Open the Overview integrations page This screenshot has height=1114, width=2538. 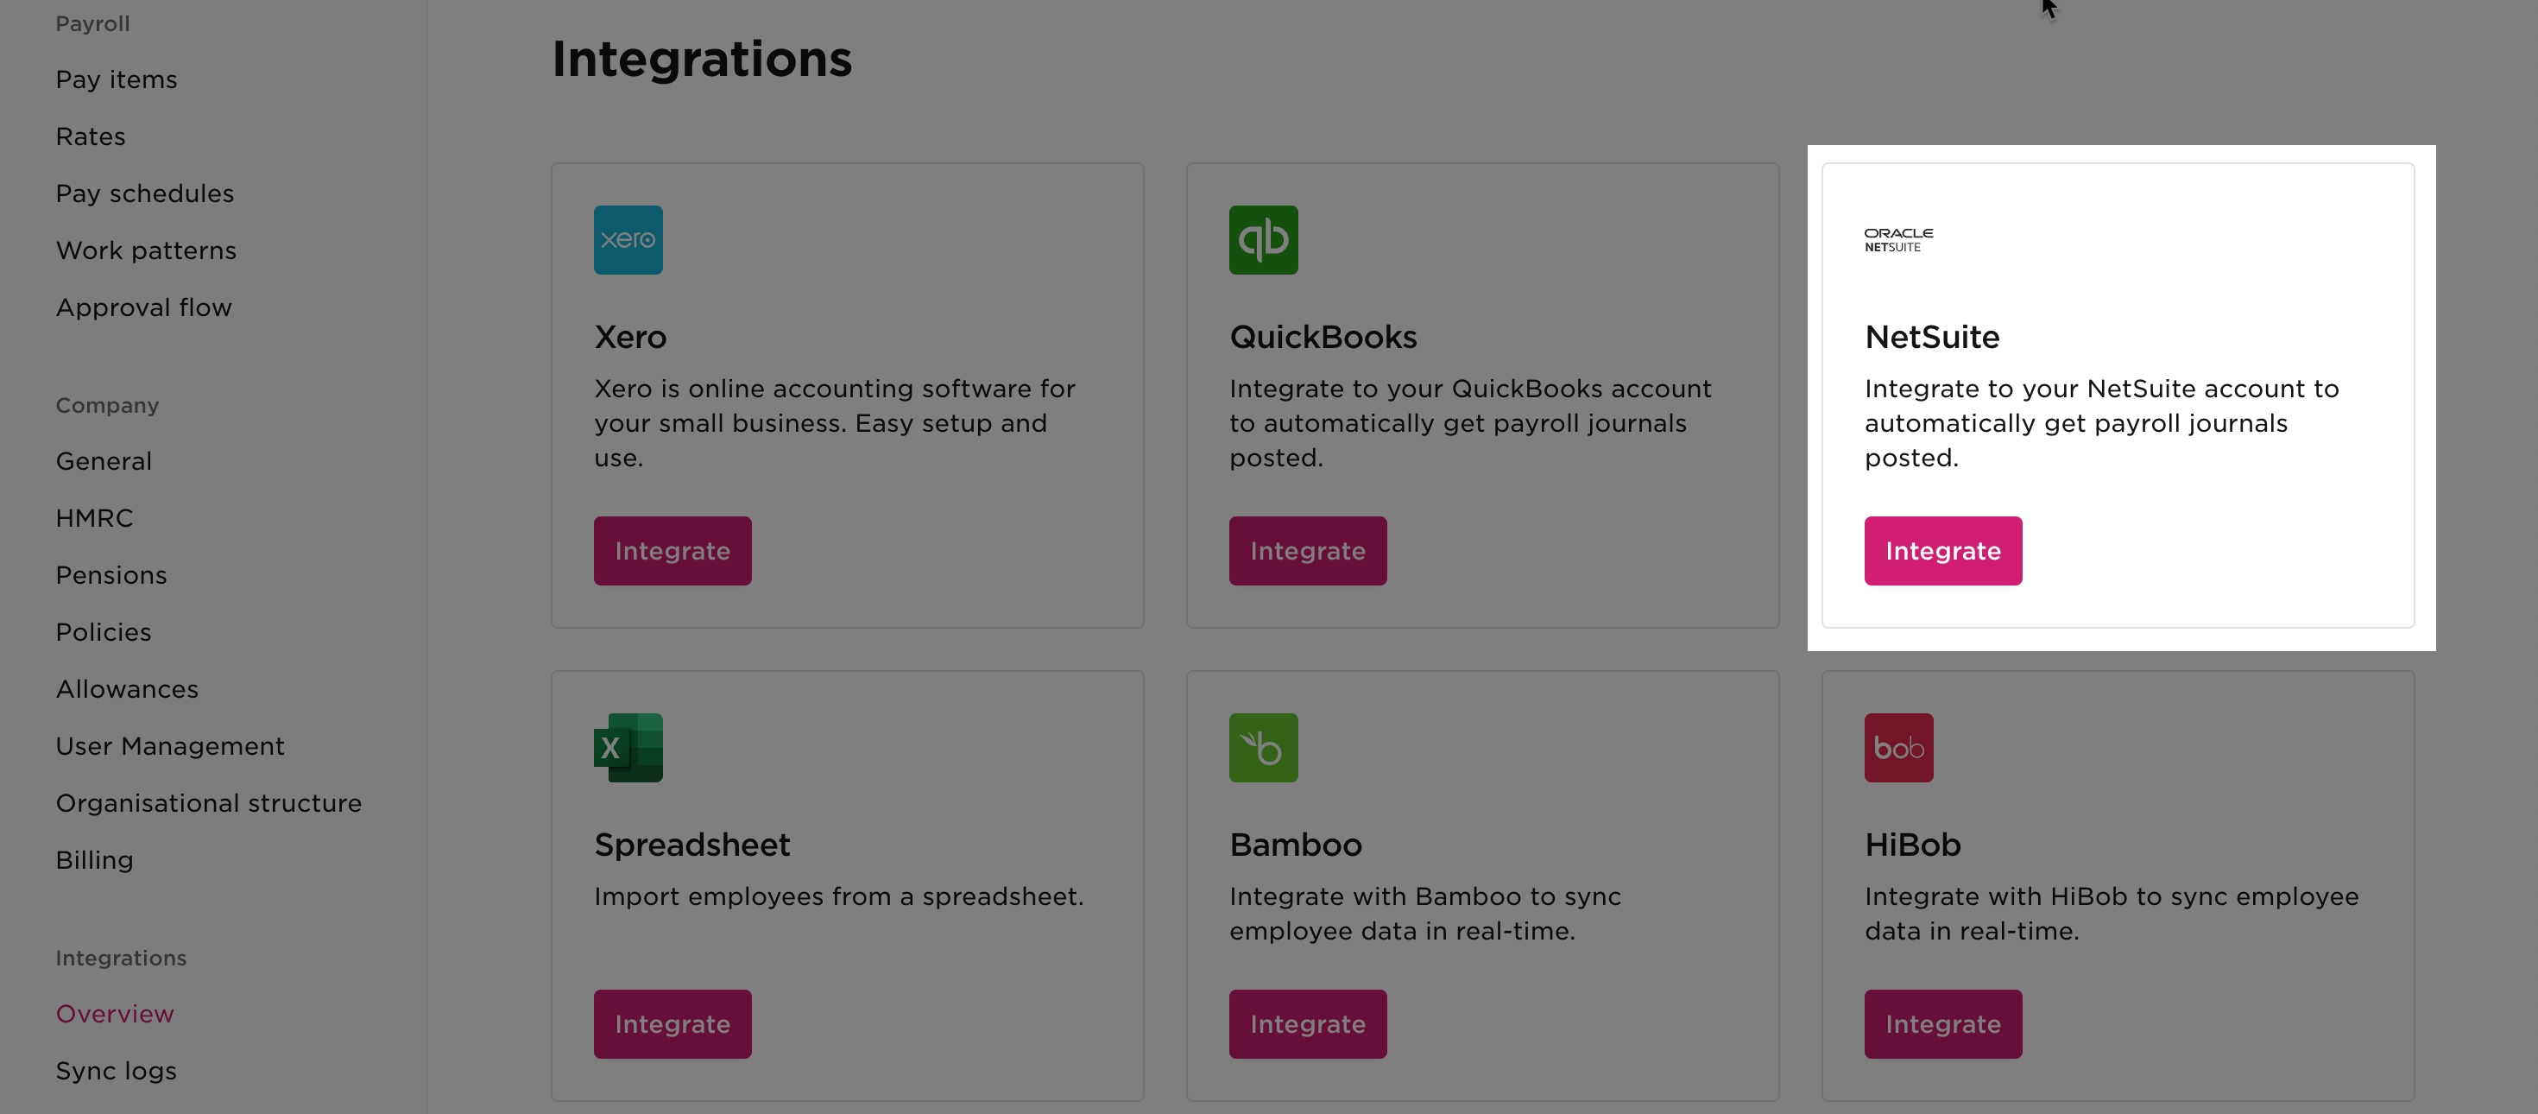(114, 1012)
